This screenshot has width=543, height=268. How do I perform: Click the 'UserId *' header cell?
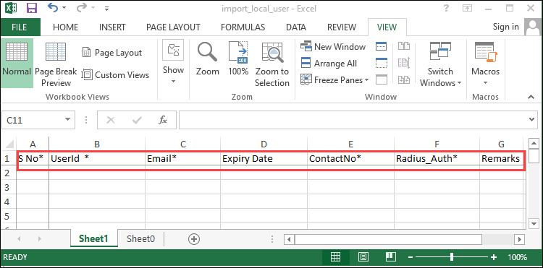pos(97,158)
